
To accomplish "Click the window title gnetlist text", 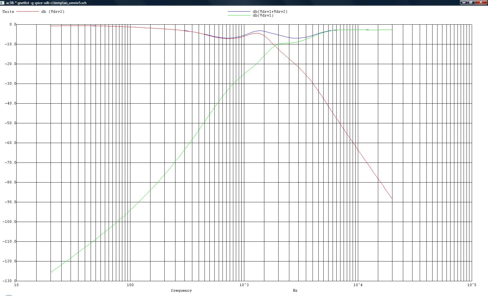I will click(x=46, y=3).
